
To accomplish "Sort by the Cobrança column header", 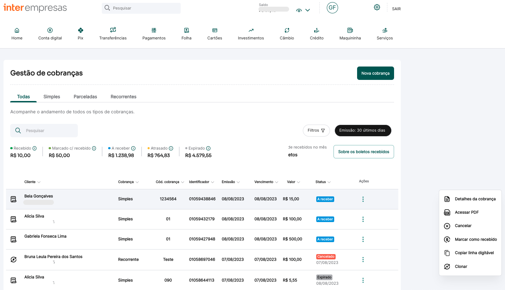I will coord(129,182).
